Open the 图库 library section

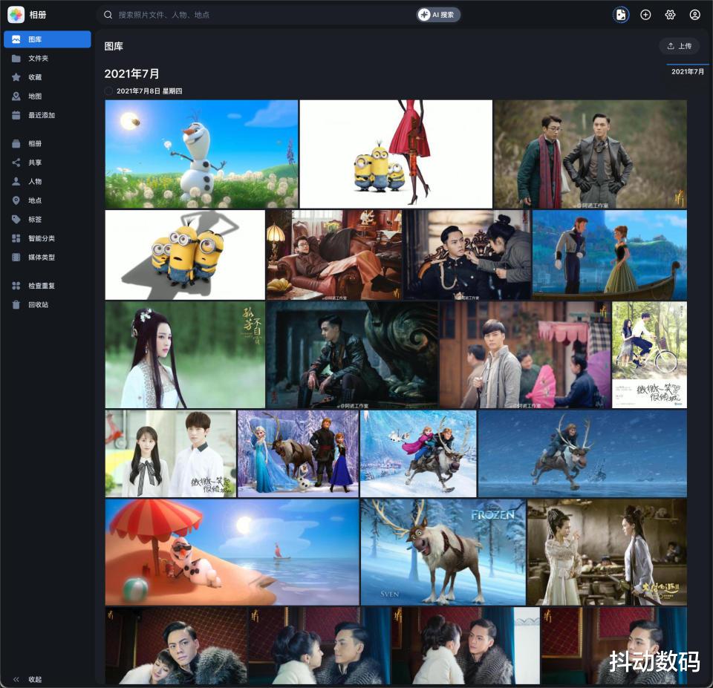click(x=48, y=39)
